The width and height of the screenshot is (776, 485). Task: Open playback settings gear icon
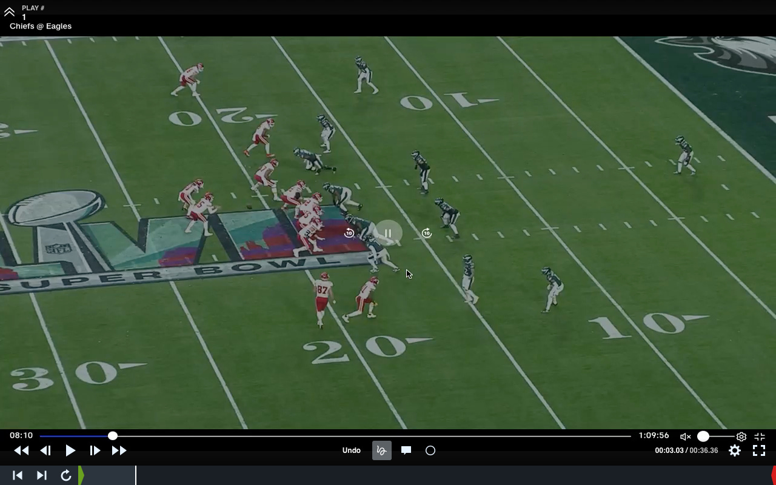[735, 450]
